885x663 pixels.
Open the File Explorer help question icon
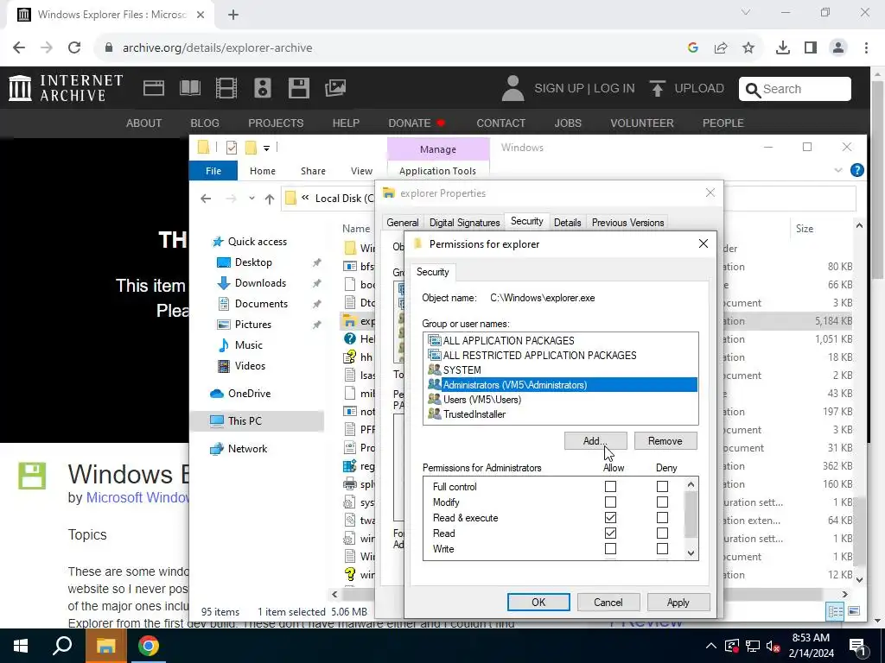click(856, 170)
